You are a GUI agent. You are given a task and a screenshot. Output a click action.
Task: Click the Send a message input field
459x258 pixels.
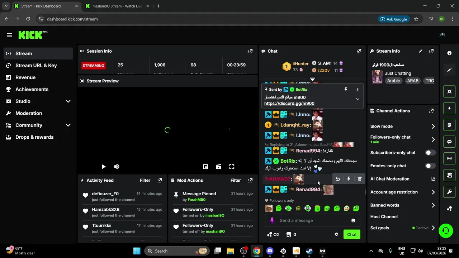312,220
